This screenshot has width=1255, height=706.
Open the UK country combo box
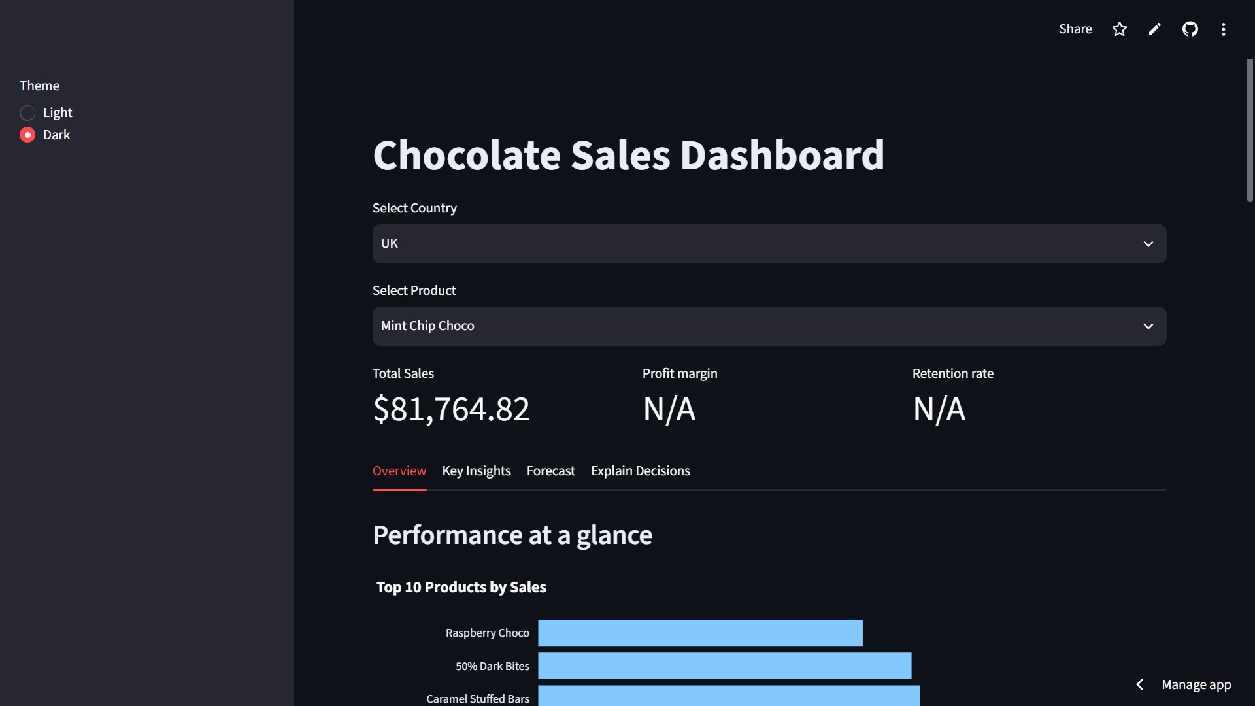769,244
